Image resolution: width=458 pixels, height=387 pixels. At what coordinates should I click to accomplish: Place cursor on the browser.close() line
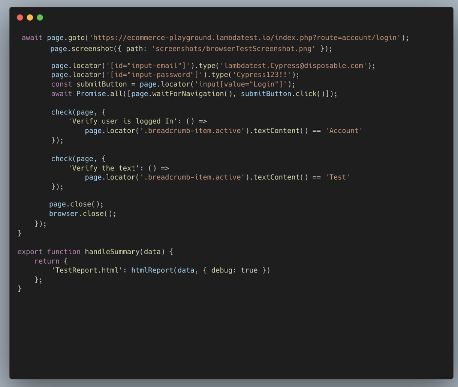82,213
